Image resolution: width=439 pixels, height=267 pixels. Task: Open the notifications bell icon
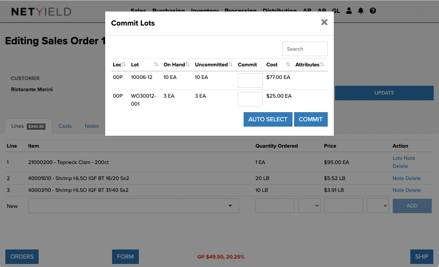pos(361,11)
